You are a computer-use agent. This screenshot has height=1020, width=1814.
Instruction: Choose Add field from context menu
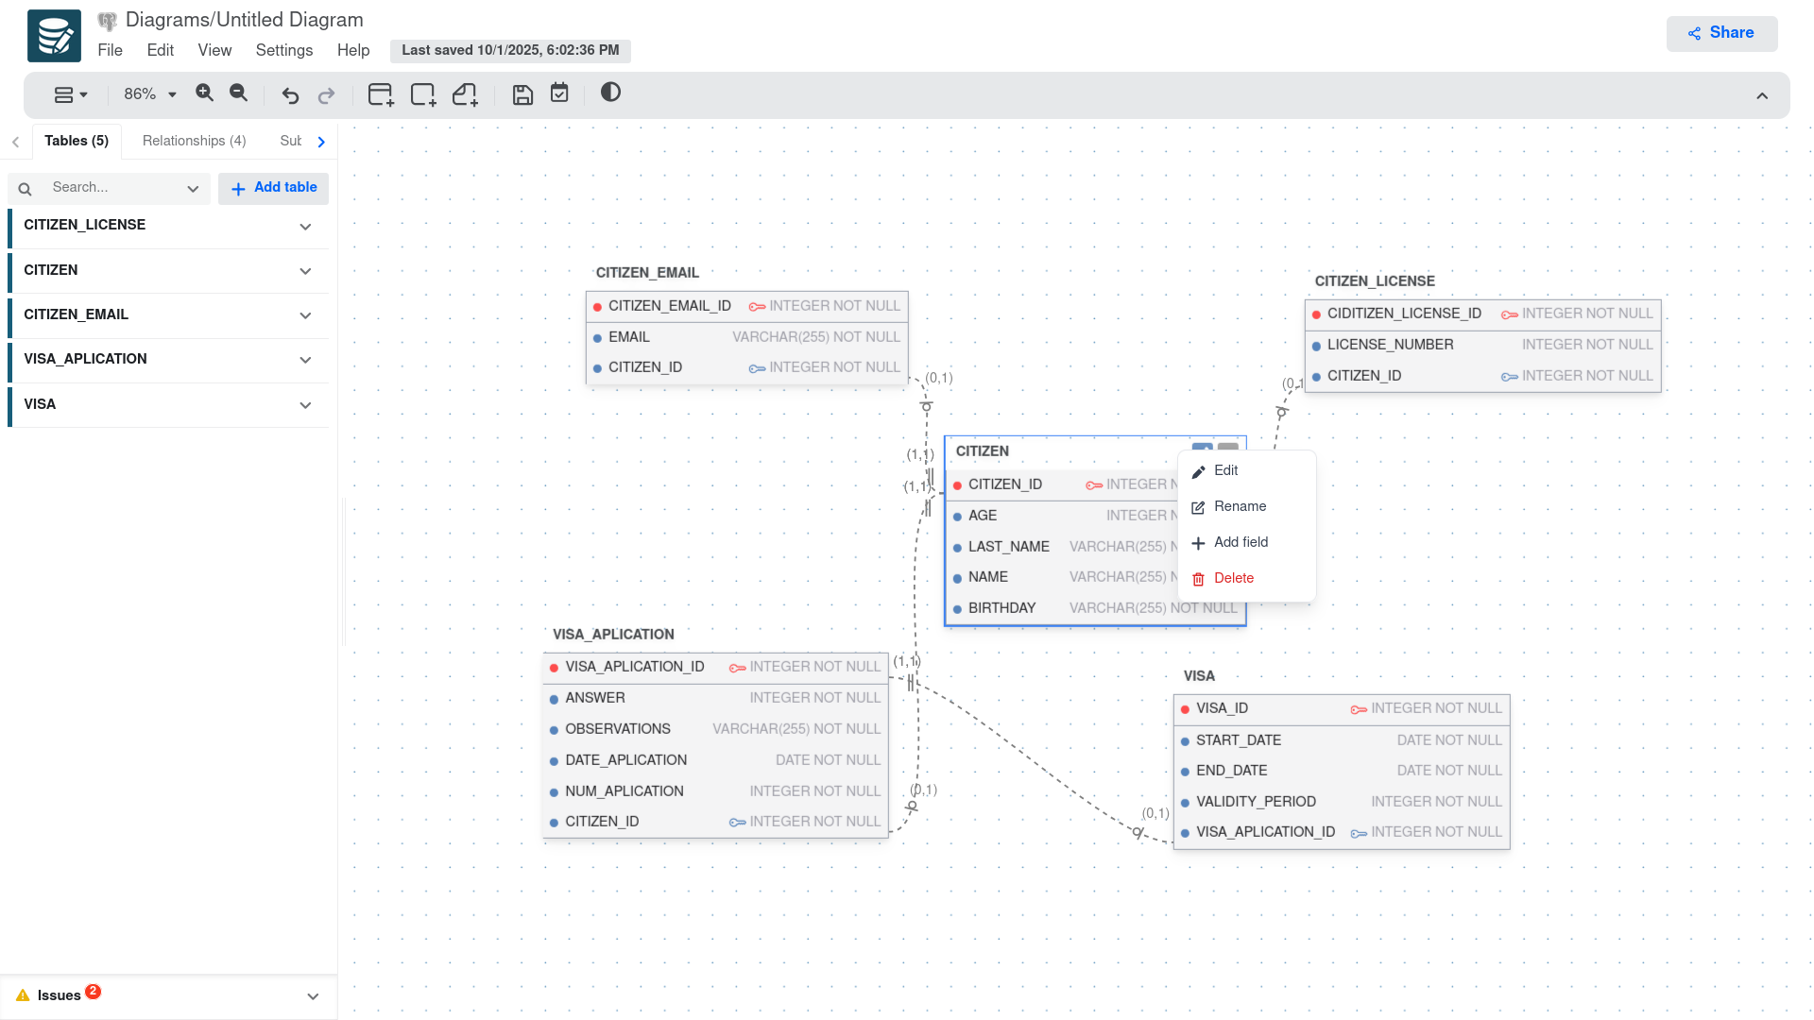click(x=1241, y=542)
